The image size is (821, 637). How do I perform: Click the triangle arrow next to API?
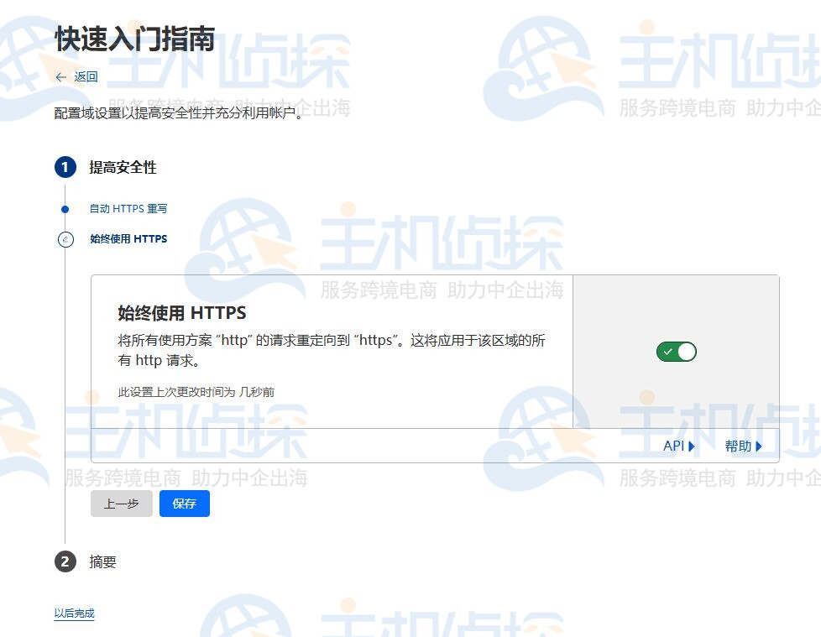tap(692, 446)
